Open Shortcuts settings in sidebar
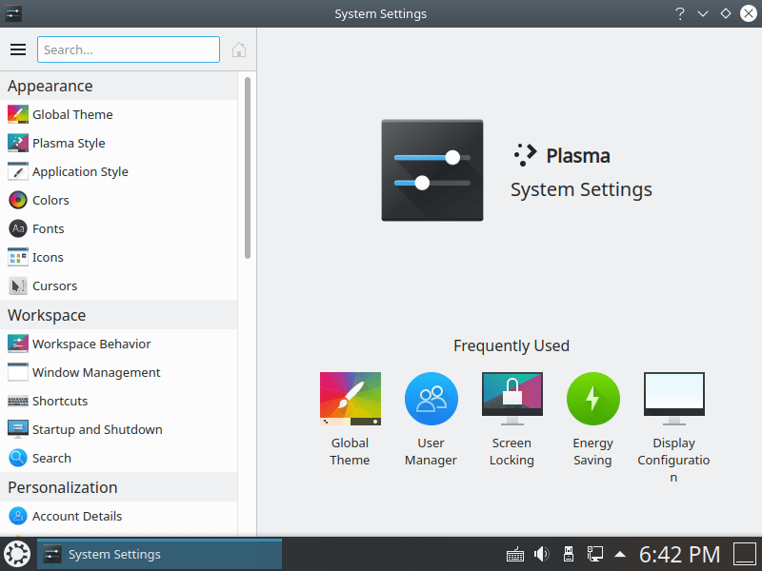This screenshot has height=571, width=762. [60, 401]
